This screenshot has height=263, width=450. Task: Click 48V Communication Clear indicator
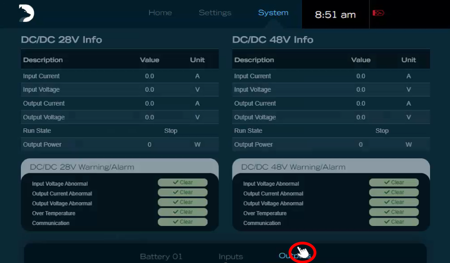(x=394, y=222)
